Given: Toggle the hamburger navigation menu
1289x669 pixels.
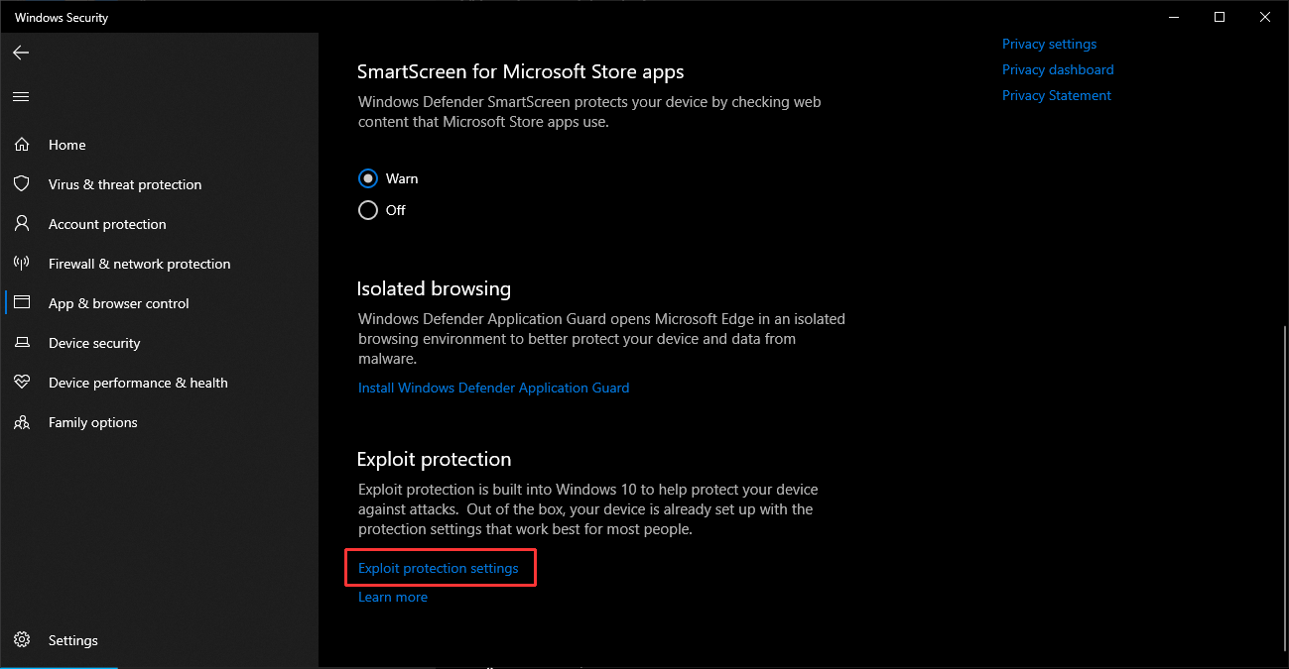Looking at the screenshot, I should [21, 96].
